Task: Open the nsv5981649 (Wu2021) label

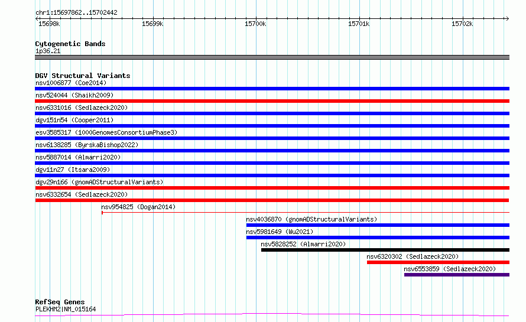Action: [280, 232]
